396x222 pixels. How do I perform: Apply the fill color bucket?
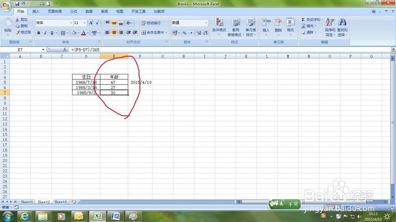click(74, 33)
